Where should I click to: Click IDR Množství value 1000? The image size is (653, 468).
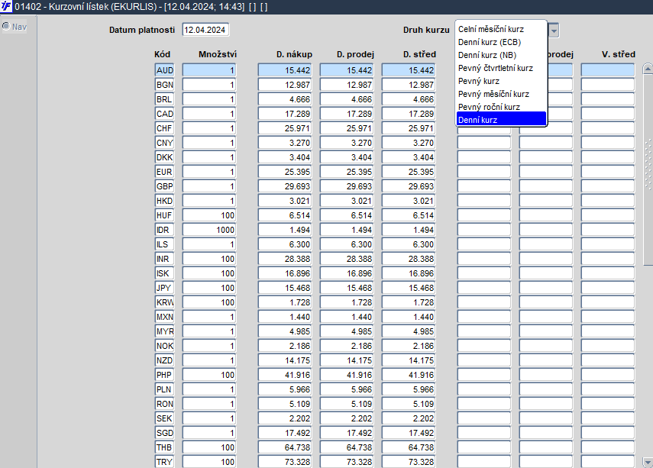point(209,230)
